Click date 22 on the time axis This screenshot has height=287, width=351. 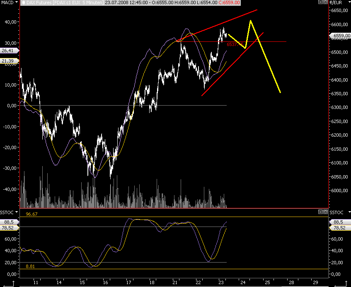tap(198, 282)
